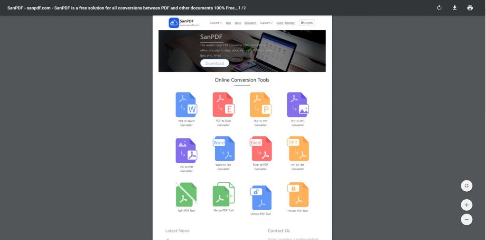This screenshot has width=486, height=240.
Task: Choose the PDF to JPG Converter icon
Action: coord(298,105)
